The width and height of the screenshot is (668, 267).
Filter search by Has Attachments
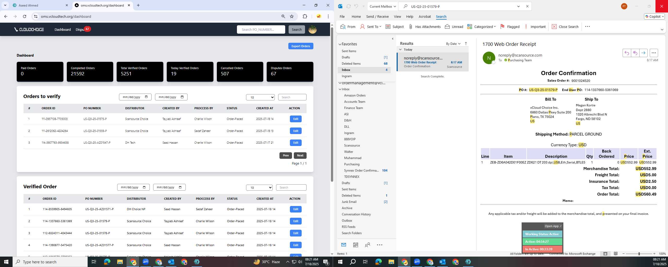(424, 27)
